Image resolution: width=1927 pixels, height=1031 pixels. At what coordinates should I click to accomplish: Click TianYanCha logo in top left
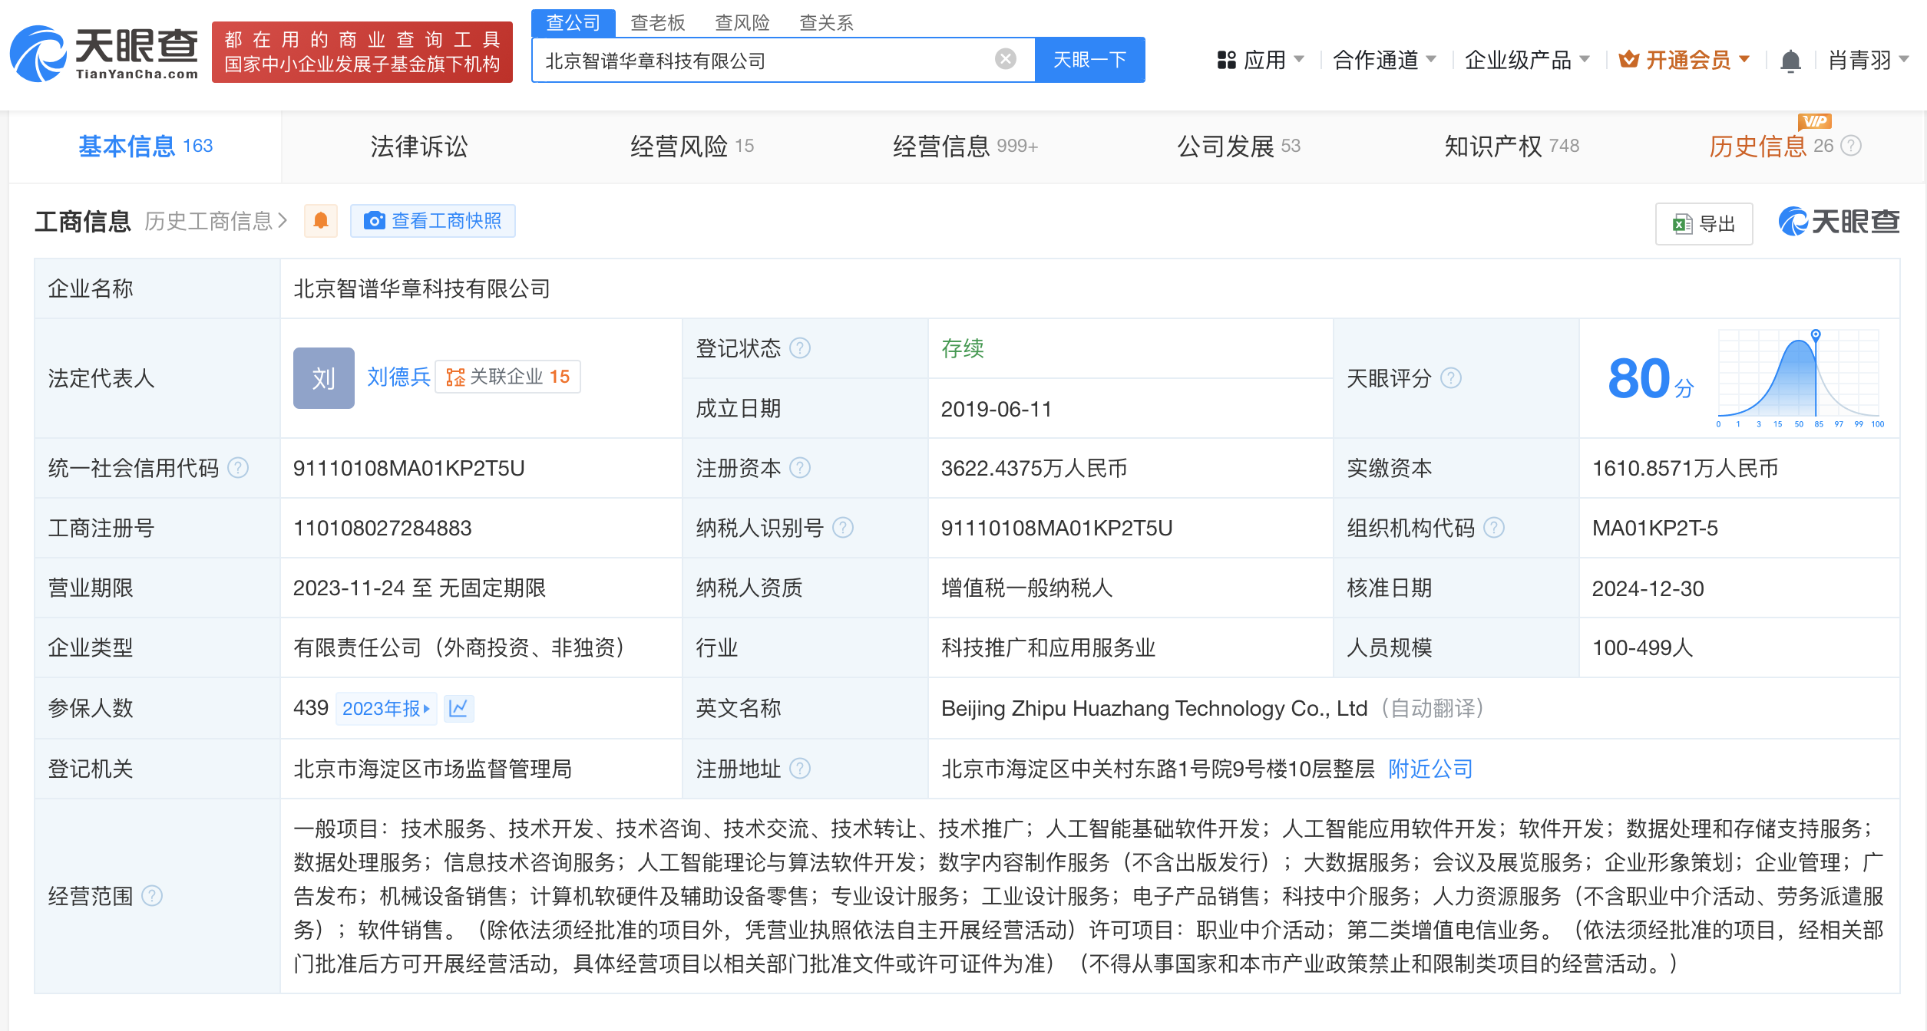tap(104, 53)
